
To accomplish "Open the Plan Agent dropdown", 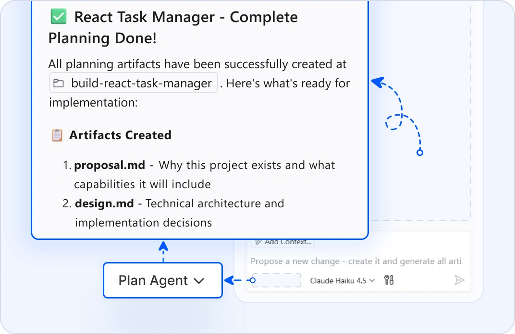I will 162,280.
